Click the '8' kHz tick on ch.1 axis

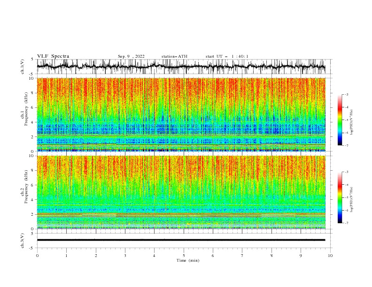33,93
